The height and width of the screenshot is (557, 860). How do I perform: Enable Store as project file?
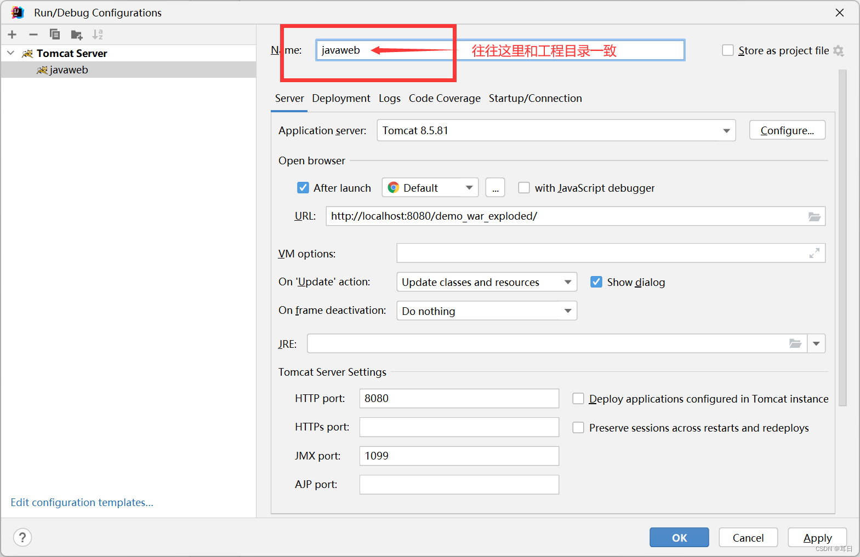tap(728, 50)
